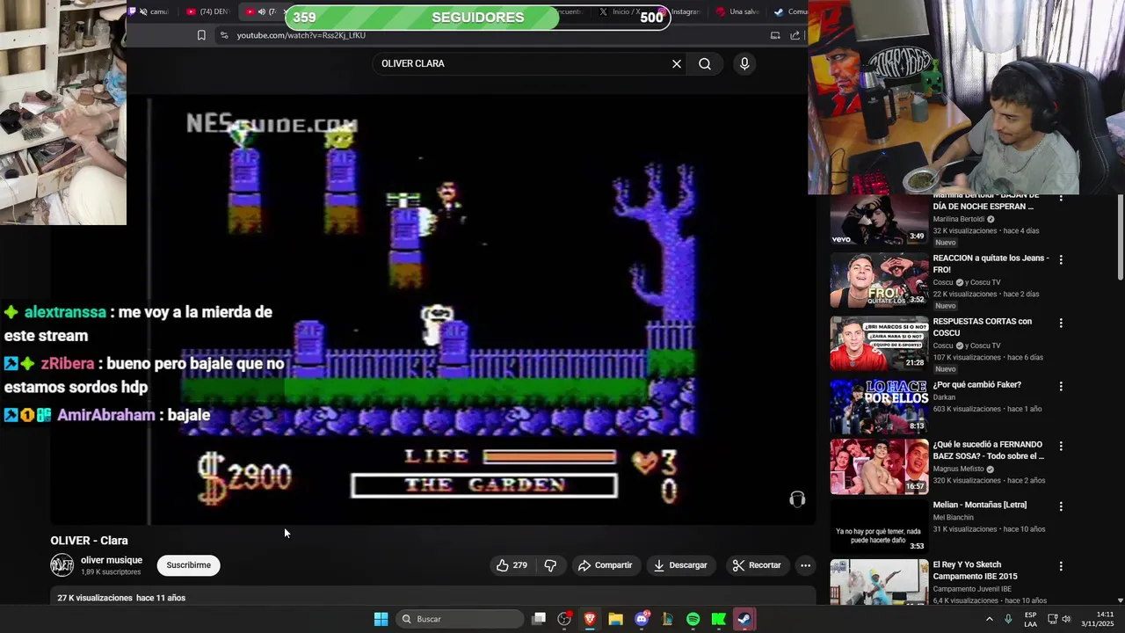Click the Coscu channel name under RESPUESTAS CORTAS

pos(943,346)
